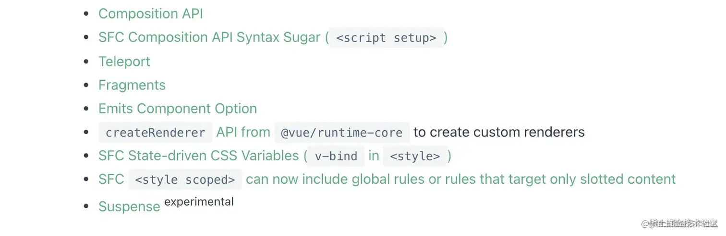Viewport: 726px width, 236px height.
Task: Click the createRenderer code label
Action: [x=155, y=132]
